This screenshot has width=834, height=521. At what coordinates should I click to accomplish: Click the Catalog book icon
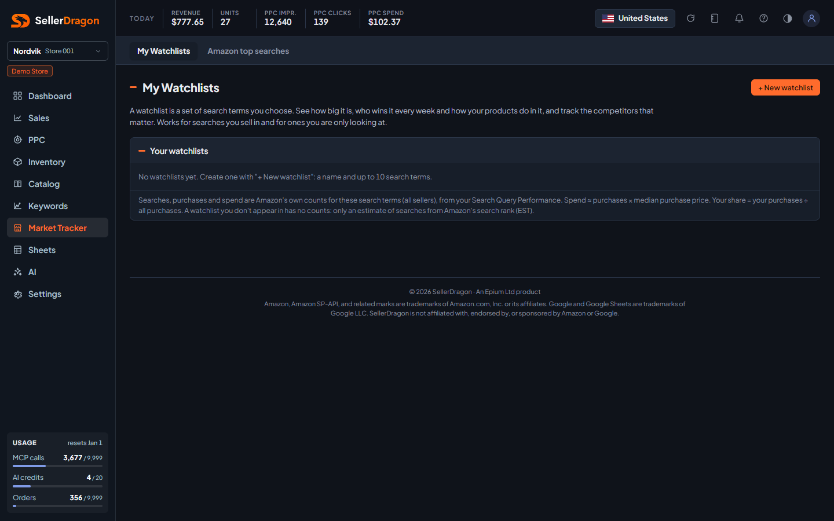coord(18,184)
